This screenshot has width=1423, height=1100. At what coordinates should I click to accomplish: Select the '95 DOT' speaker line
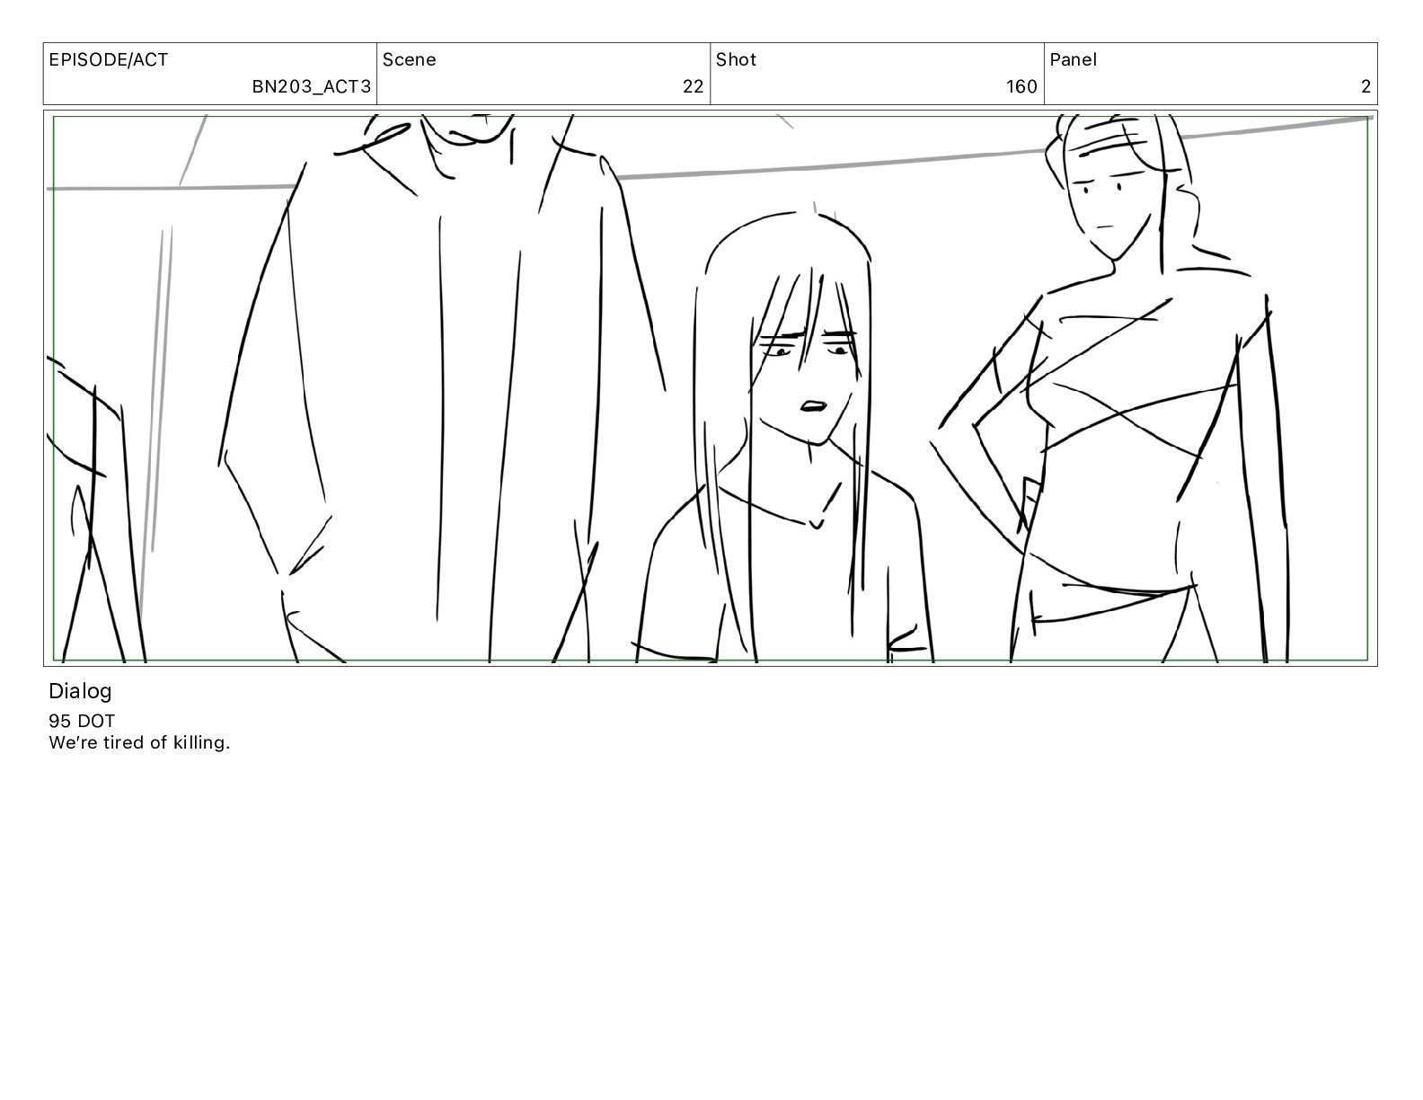pyautogui.click(x=82, y=721)
